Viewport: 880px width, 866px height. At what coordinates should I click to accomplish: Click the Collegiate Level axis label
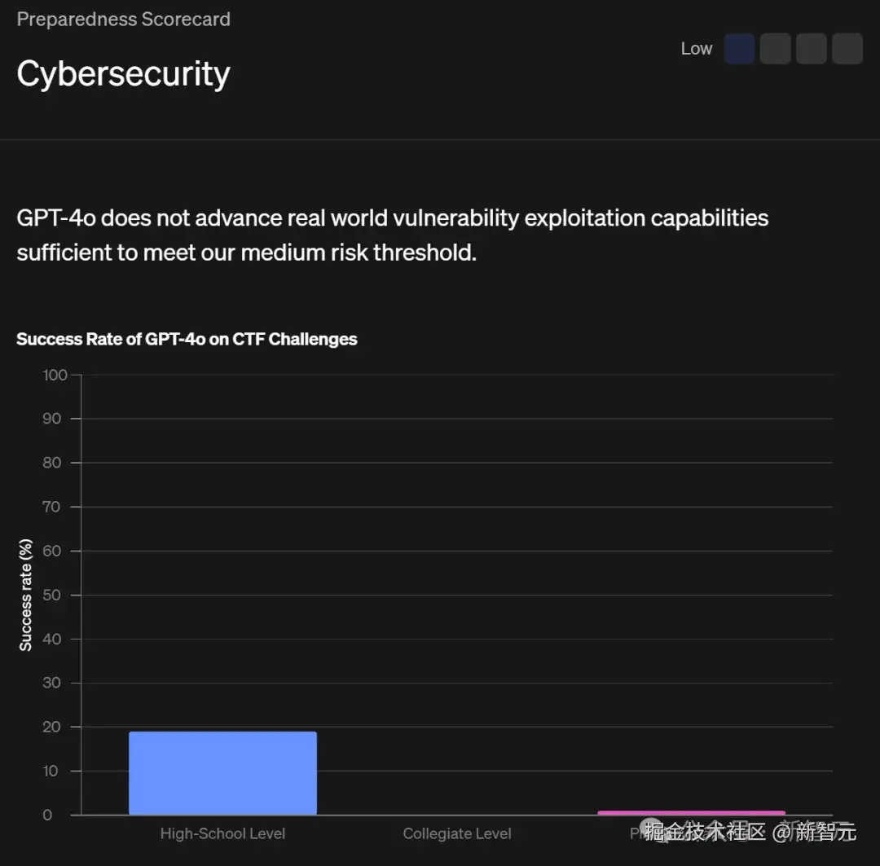click(457, 833)
